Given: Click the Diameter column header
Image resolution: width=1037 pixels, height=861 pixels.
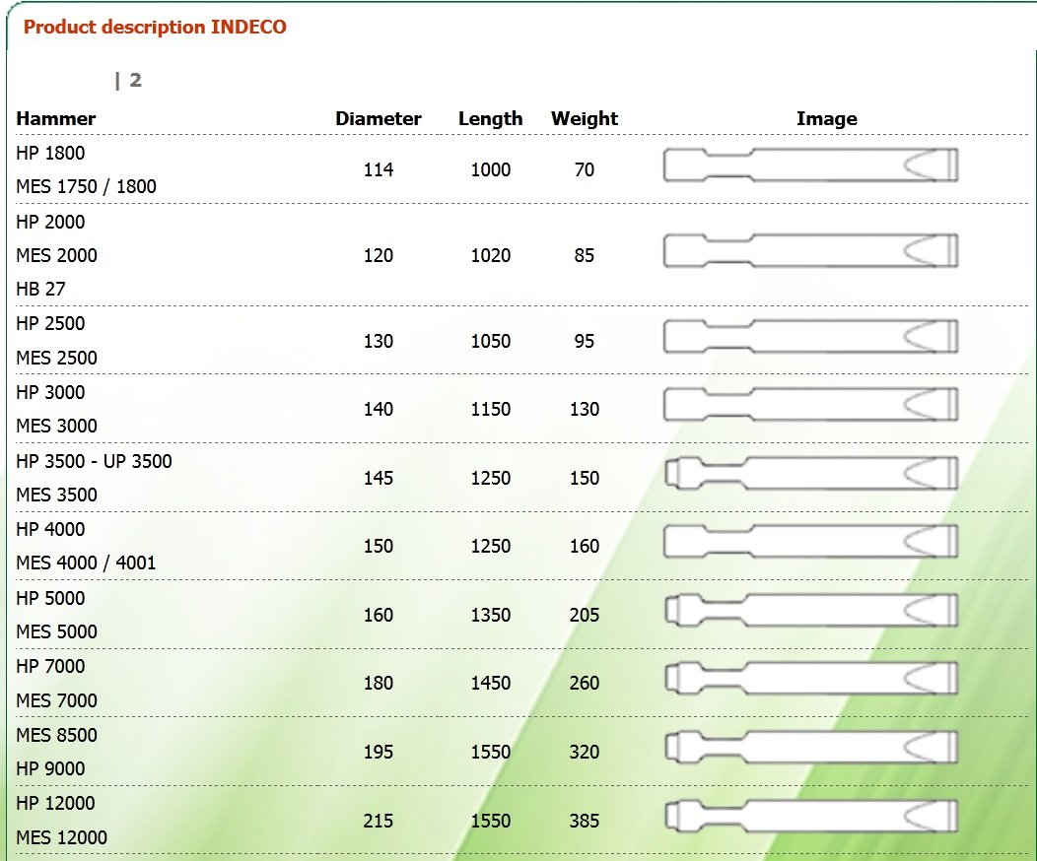Looking at the screenshot, I should 379,119.
